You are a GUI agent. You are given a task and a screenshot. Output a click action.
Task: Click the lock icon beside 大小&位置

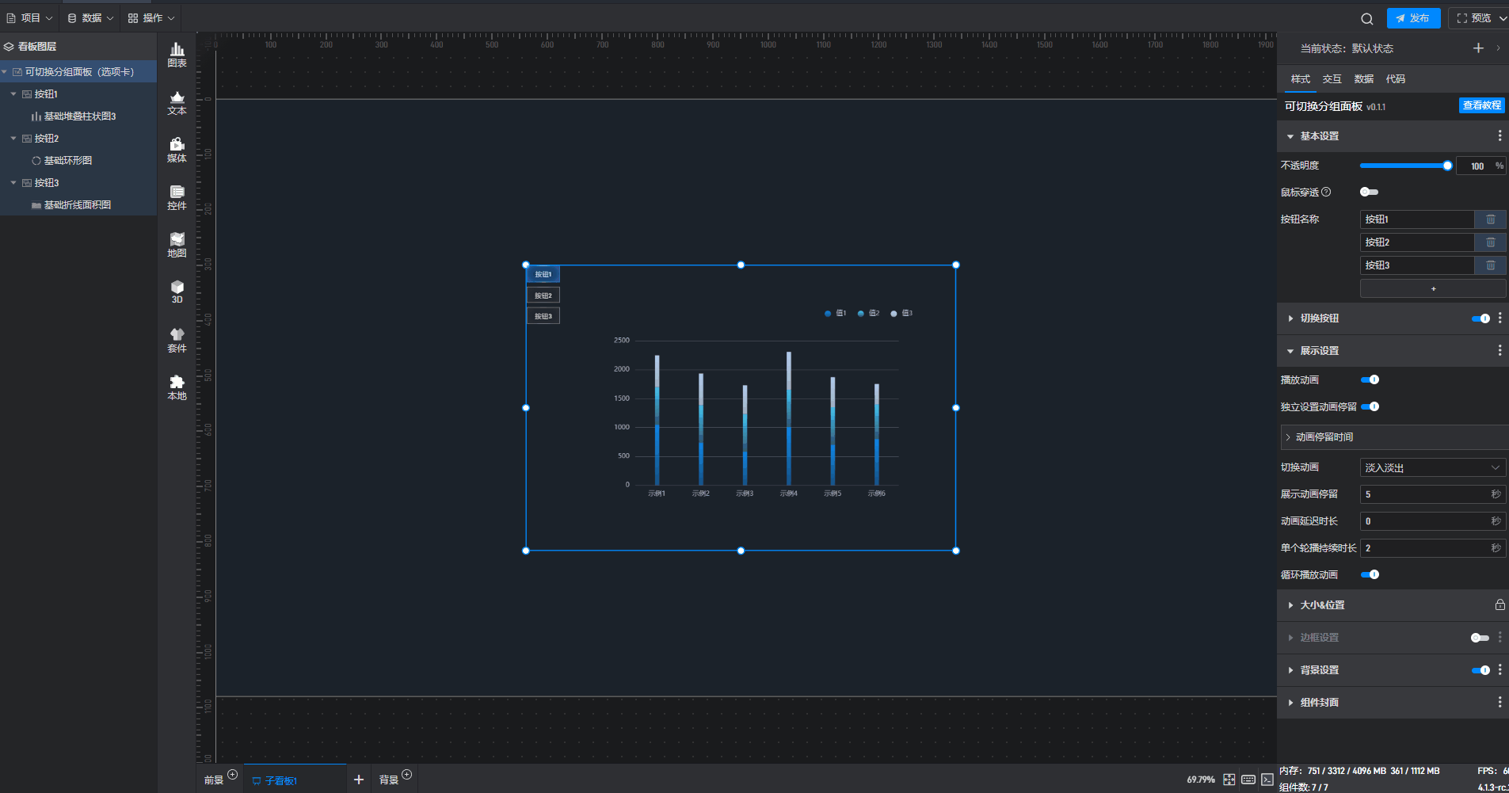pos(1499,605)
